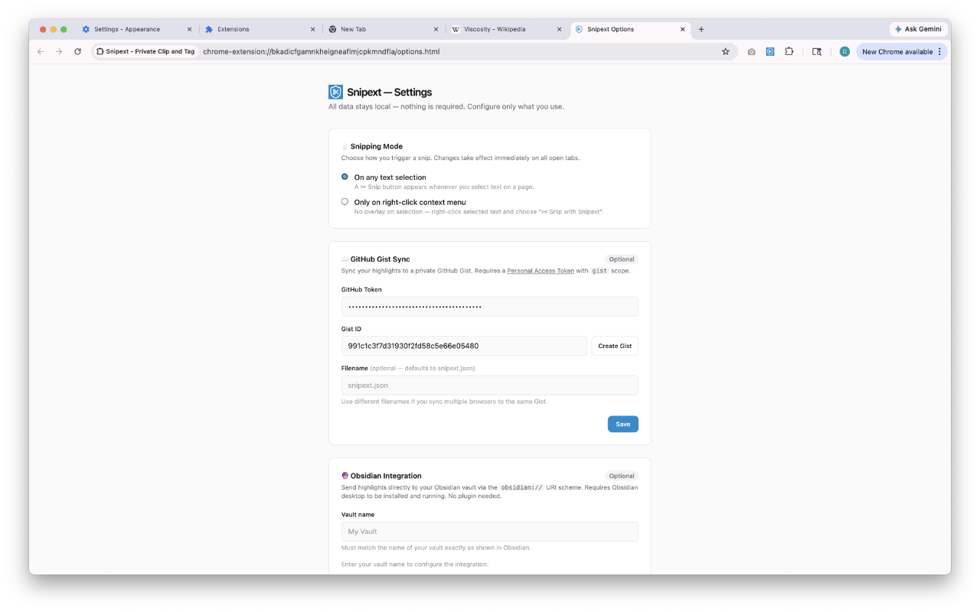Open the Personal Access Token link
The image size is (980, 612).
click(541, 271)
